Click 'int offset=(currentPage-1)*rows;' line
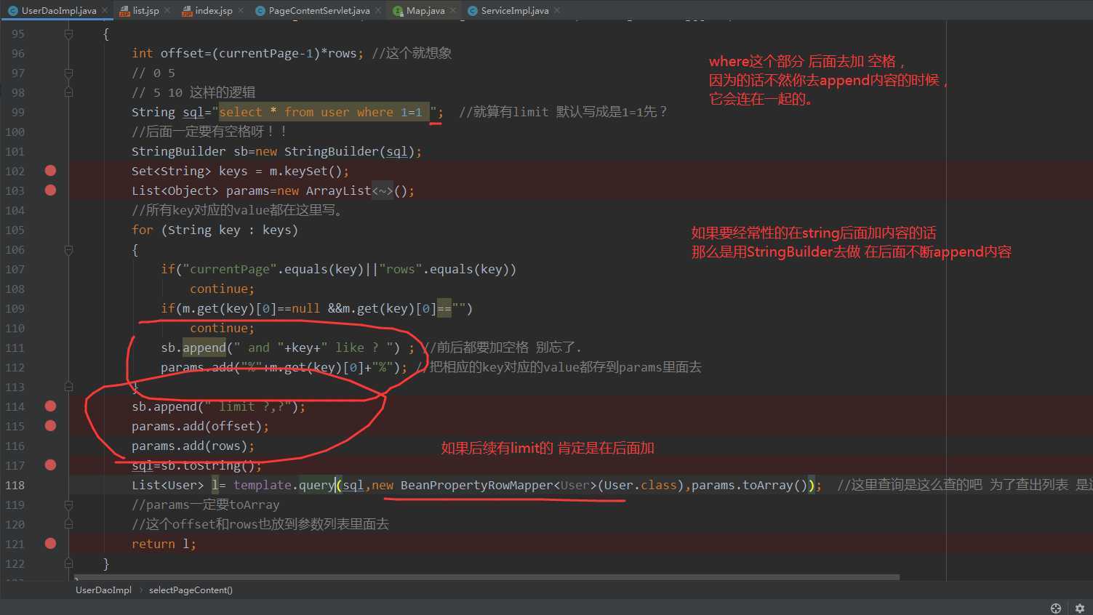This screenshot has height=615, width=1093. [247, 53]
